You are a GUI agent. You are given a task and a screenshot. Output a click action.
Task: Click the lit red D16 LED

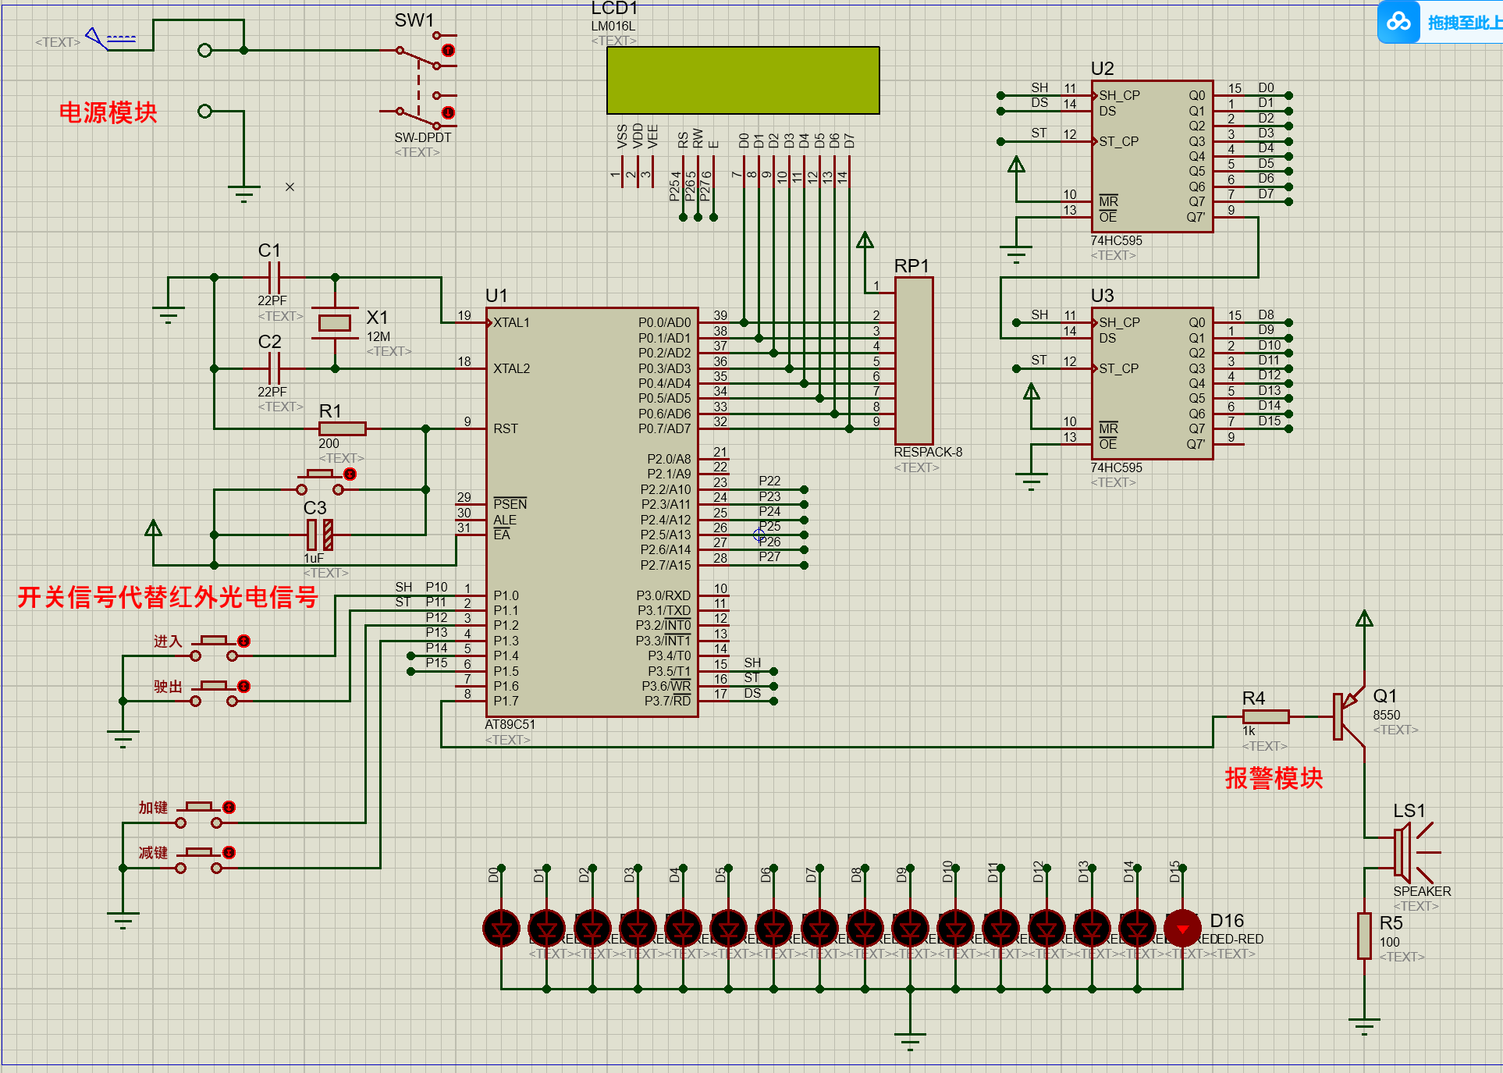[1182, 928]
